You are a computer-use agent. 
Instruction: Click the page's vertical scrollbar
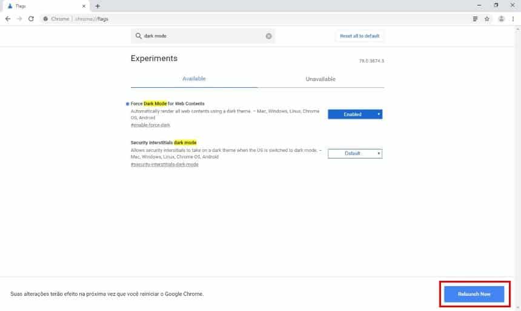[517, 168]
